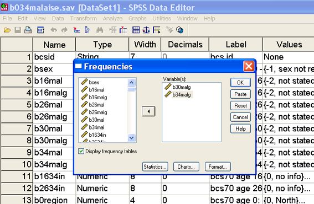This screenshot has height=204, width=314.
Task: Click the Undo arrow icon
Action: click(54, 30)
